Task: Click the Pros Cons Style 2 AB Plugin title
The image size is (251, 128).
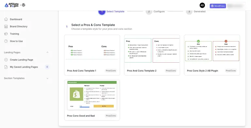Action: 203,71
